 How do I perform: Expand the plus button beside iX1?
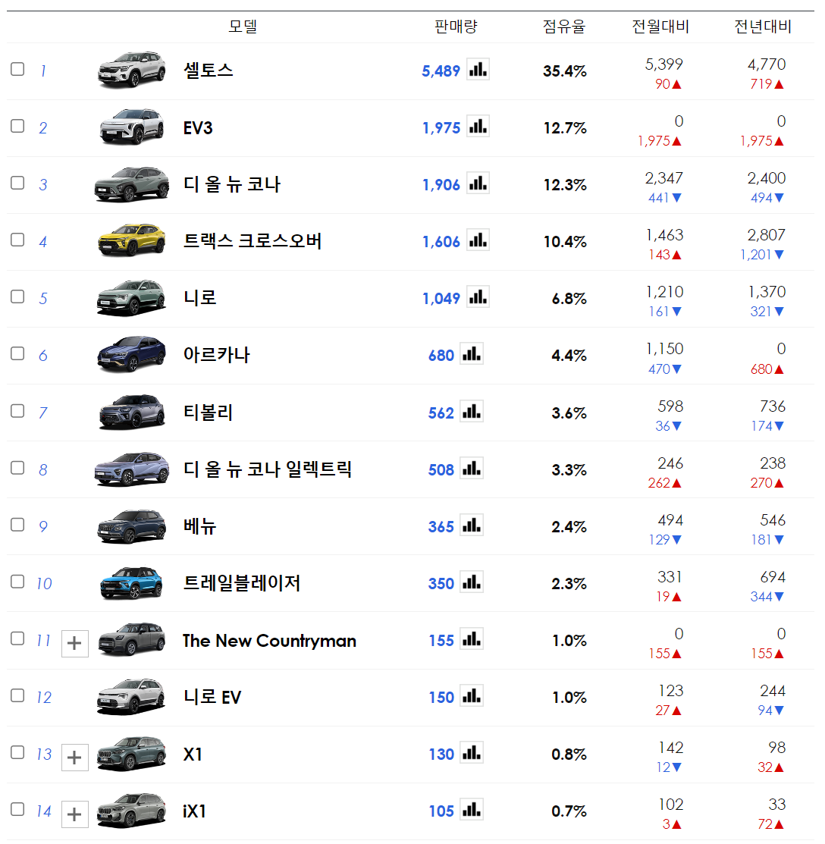(74, 814)
